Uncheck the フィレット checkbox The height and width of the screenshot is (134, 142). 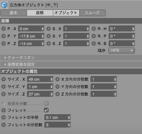[x=46, y=110]
